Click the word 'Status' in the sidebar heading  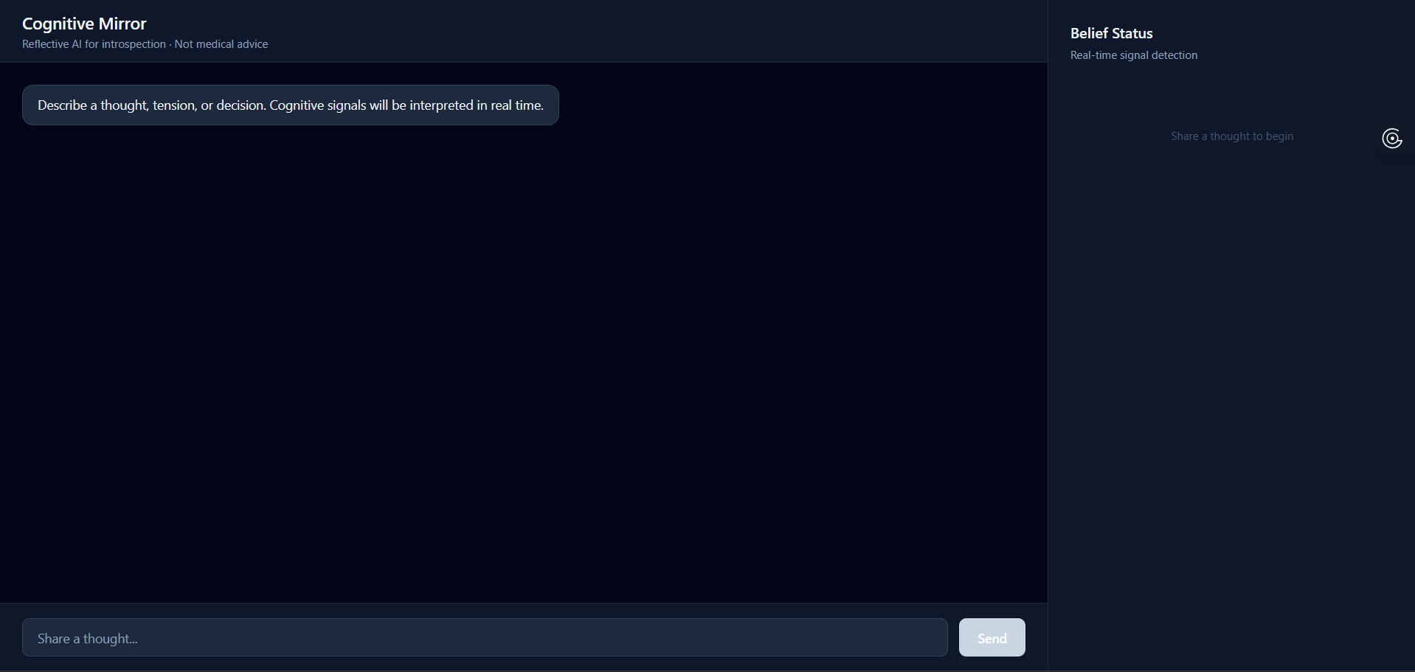tap(1132, 33)
